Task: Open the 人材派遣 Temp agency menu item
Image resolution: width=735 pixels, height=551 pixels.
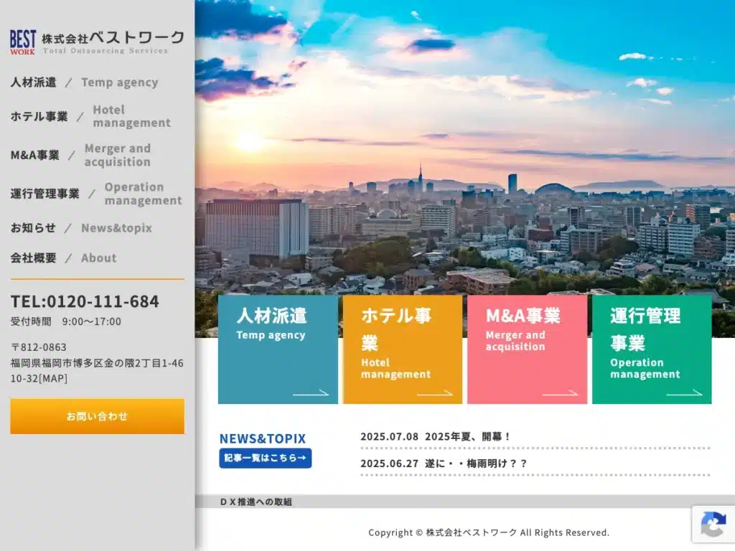Action: click(85, 83)
